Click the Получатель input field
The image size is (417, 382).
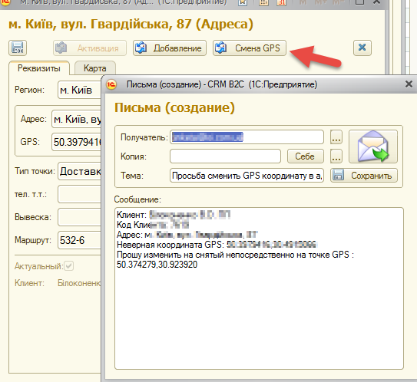coord(247,137)
